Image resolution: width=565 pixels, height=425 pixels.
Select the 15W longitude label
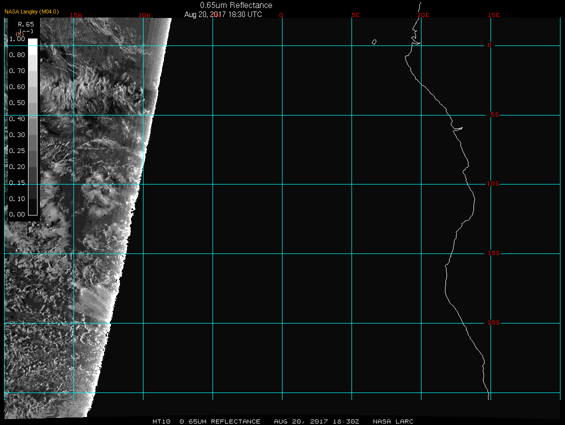point(76,15)
